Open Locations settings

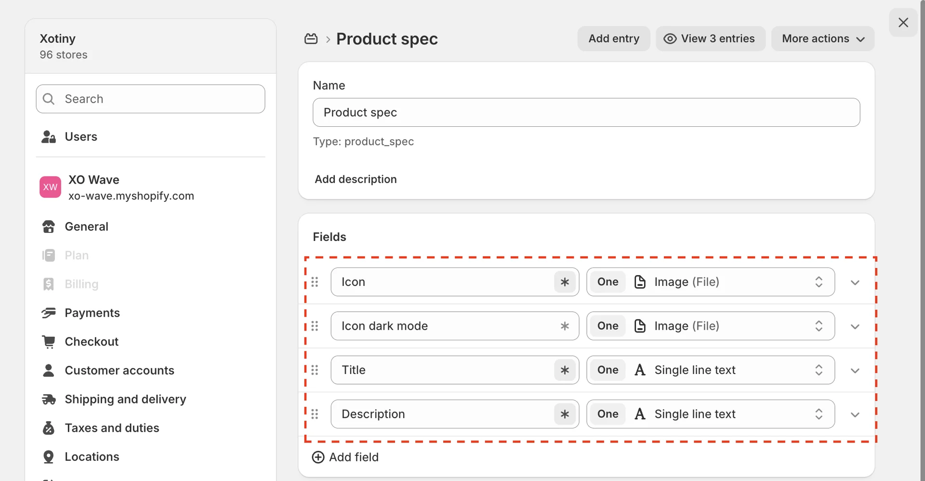(x=150, y=457)
